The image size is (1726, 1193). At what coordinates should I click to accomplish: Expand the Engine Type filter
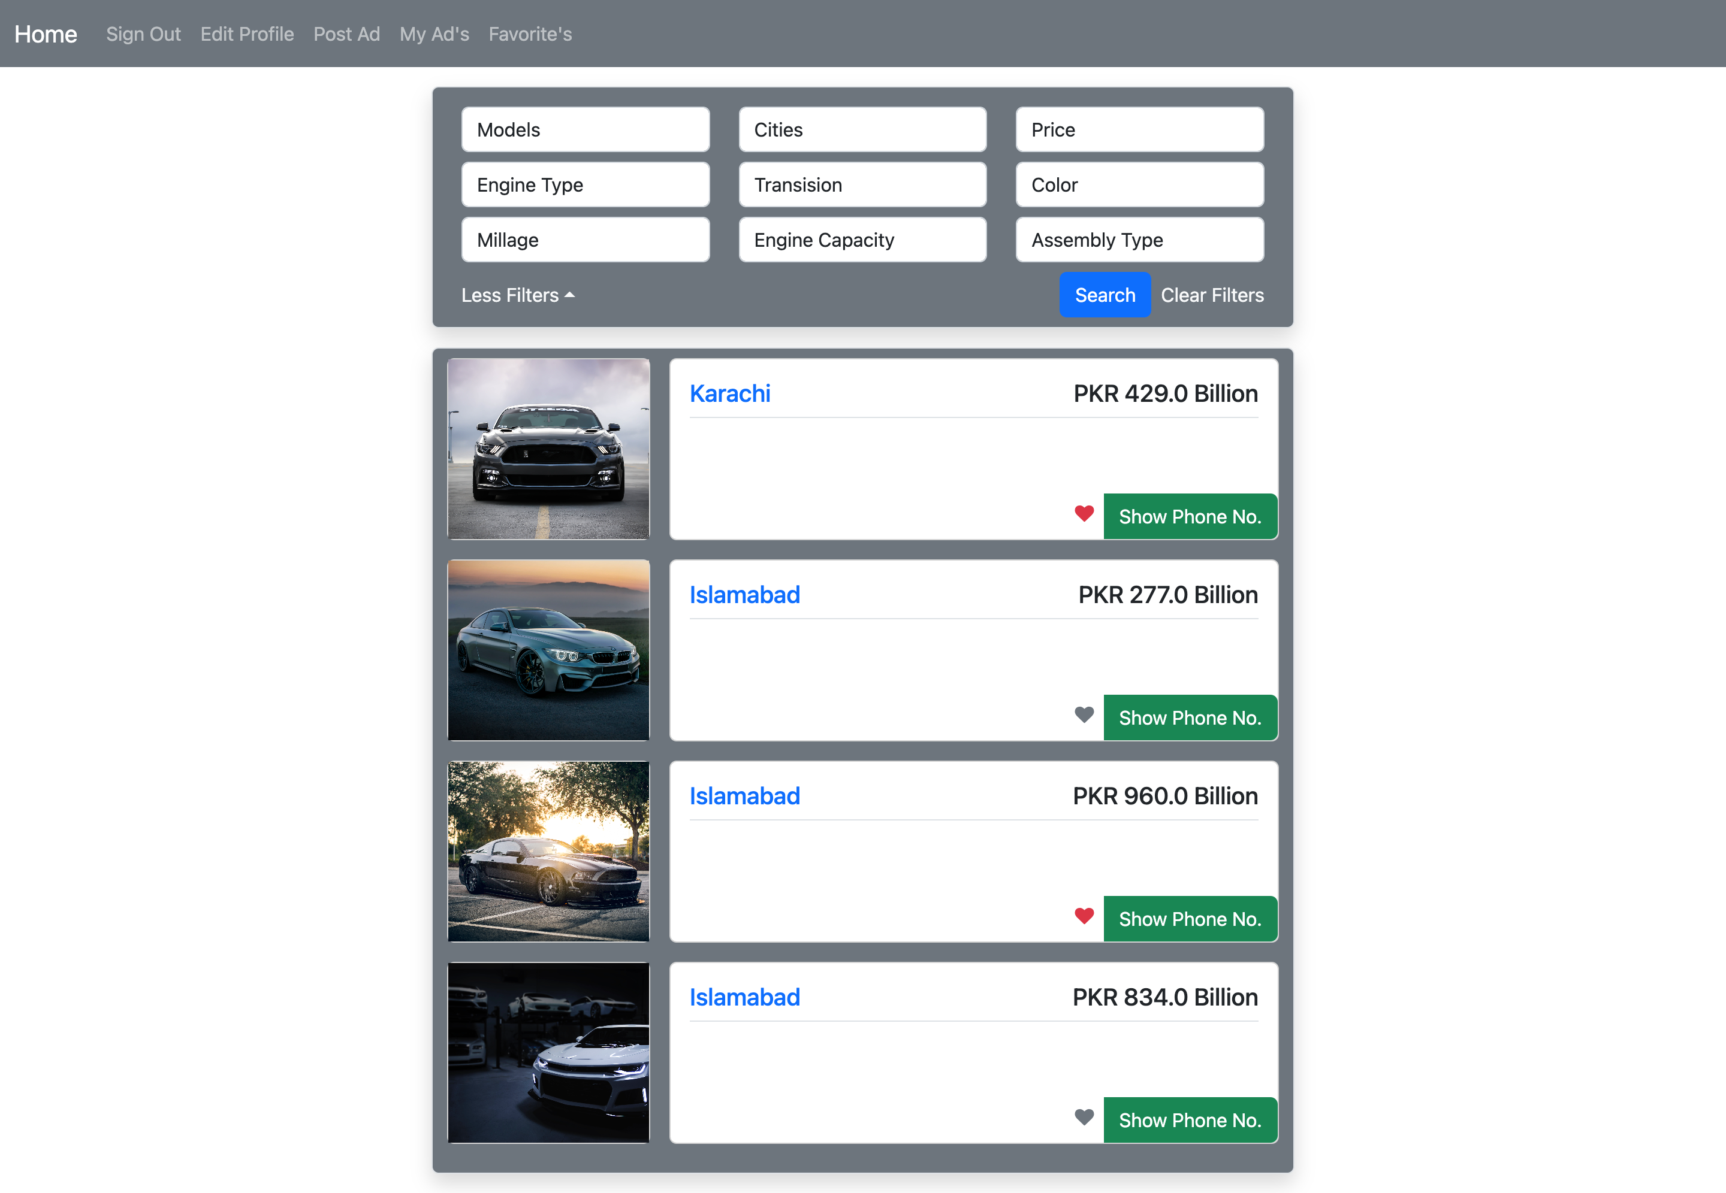[x=585, y=184]
